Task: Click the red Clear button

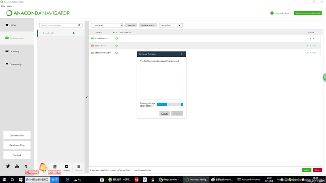Action: click(x=318, y=170)
